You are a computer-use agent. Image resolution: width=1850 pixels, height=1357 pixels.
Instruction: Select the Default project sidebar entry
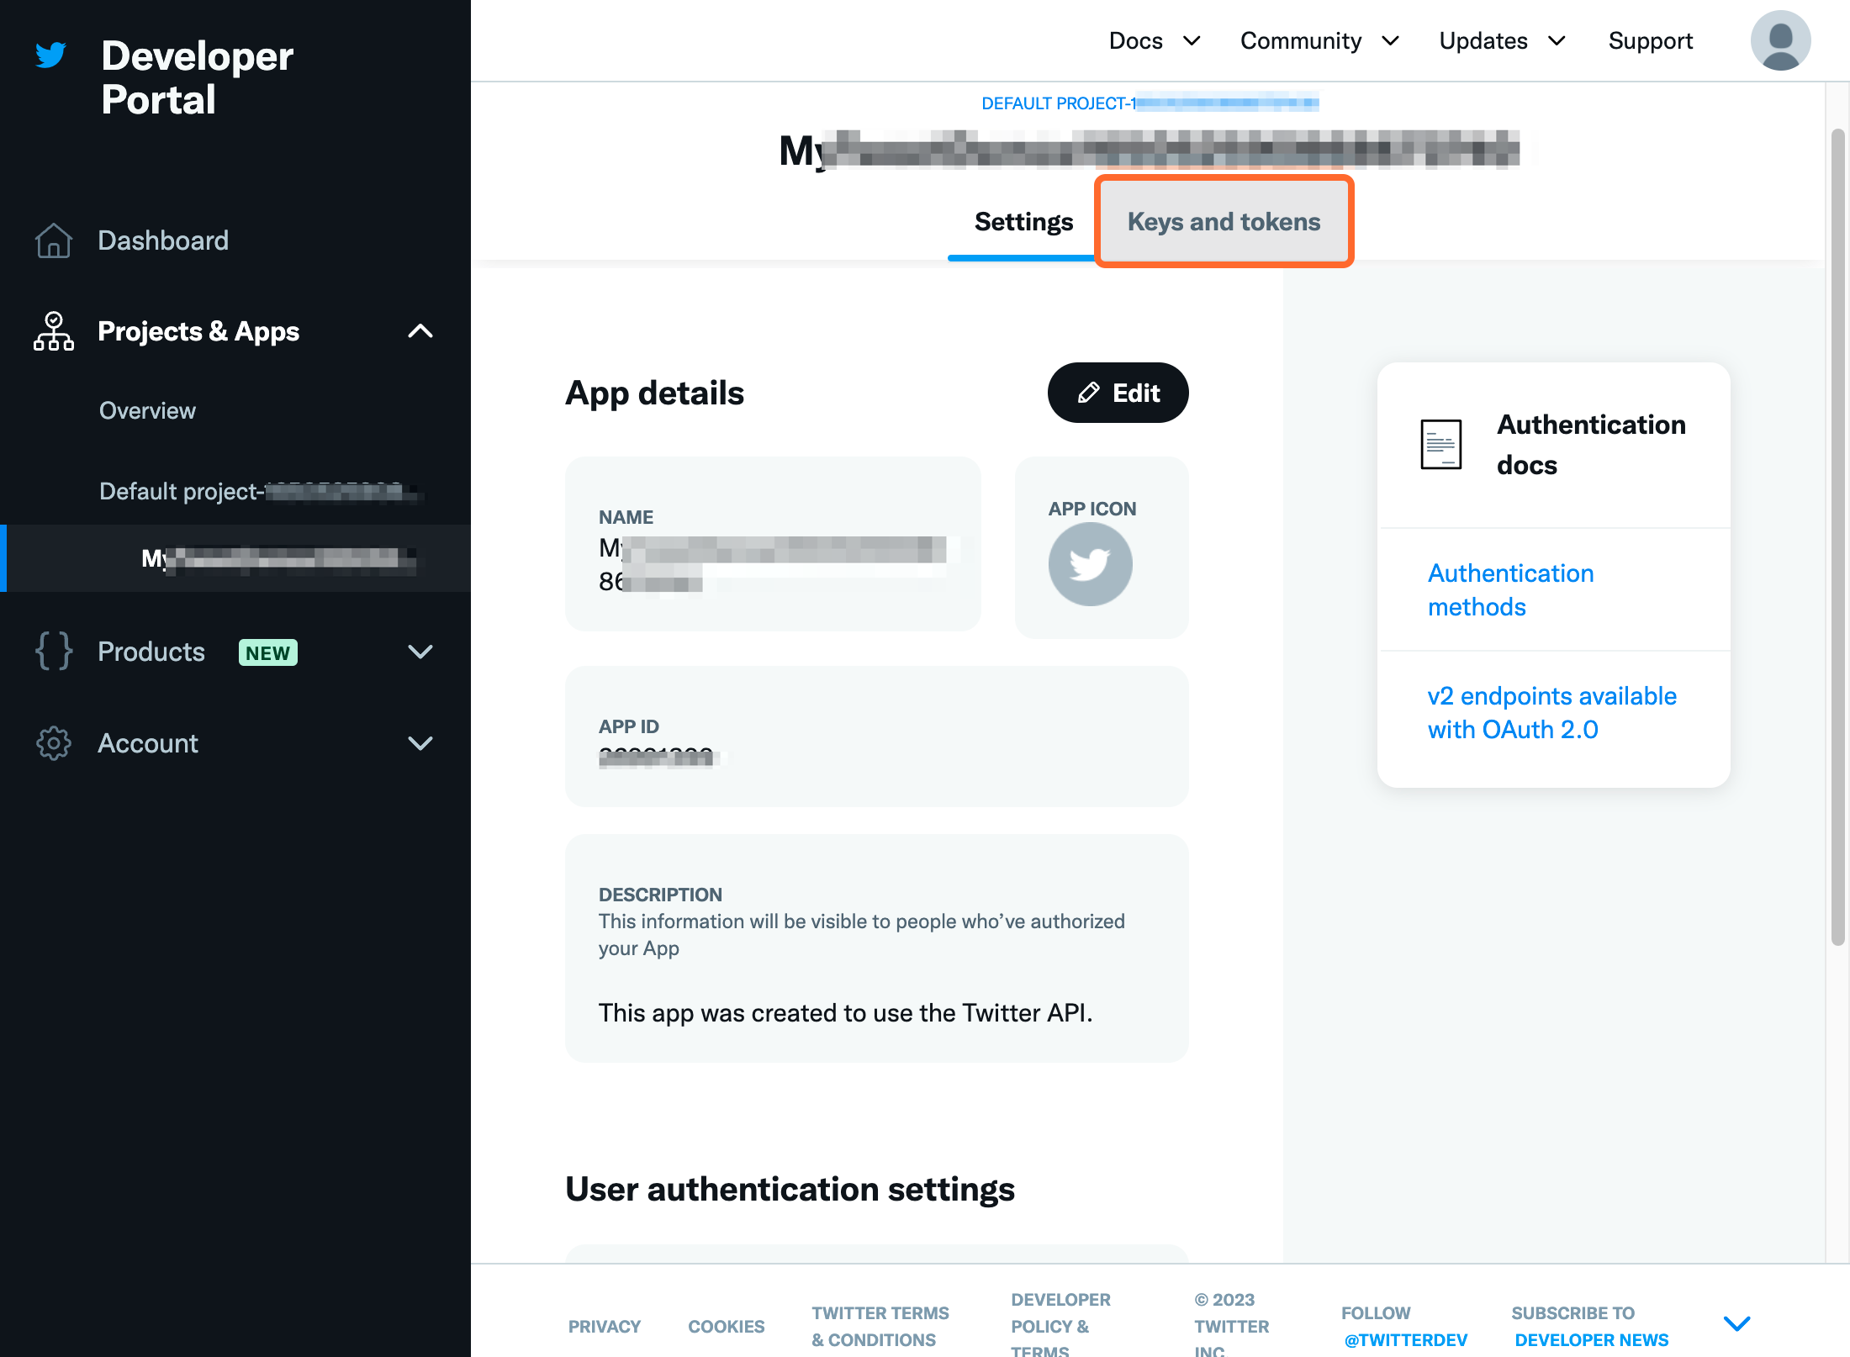(x=261, y=491)
